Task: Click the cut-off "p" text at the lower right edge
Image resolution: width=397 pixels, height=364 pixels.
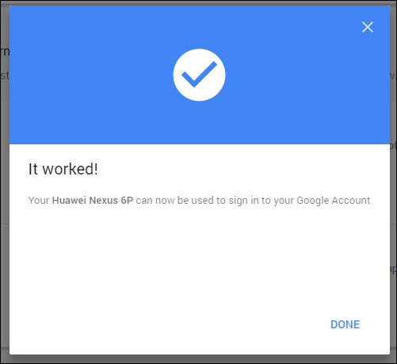Action: (x=393, y=270)
